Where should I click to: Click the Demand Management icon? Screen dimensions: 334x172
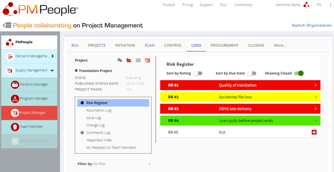10,56
